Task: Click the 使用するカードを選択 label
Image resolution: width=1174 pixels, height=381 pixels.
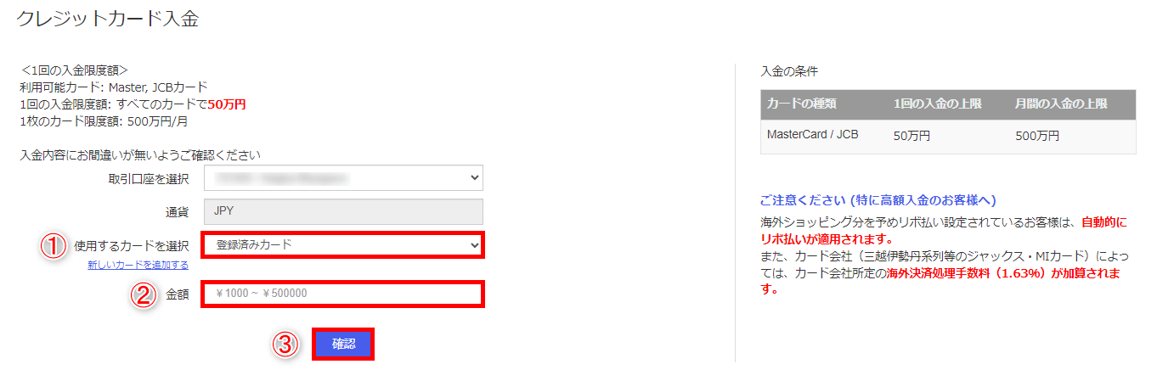Action: click(131, 246)
